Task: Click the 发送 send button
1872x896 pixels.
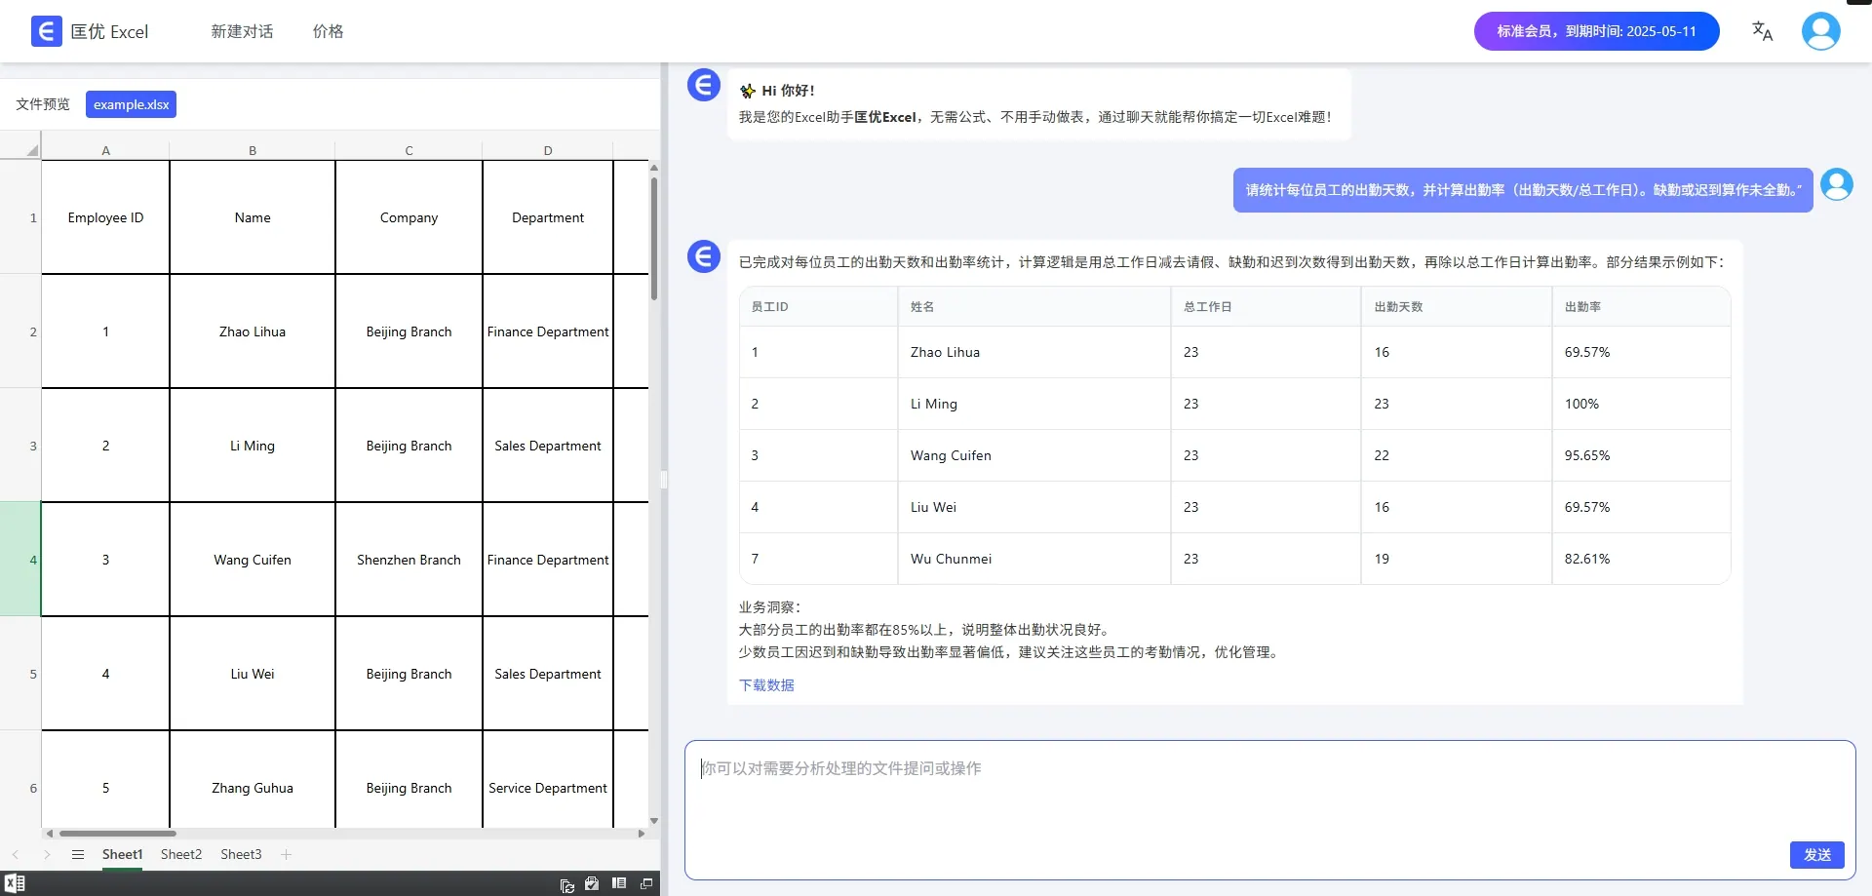Action: tap(1816, 854)
